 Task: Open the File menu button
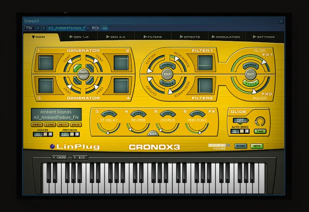coord(29,28)
